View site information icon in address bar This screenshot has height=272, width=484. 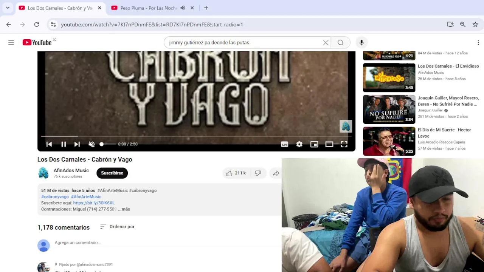click(53, 25)
